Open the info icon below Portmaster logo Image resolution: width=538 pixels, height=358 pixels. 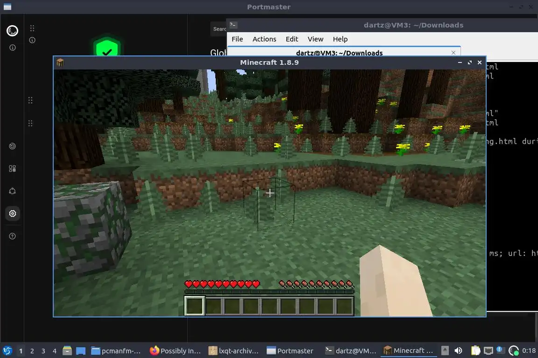(12, 48)
